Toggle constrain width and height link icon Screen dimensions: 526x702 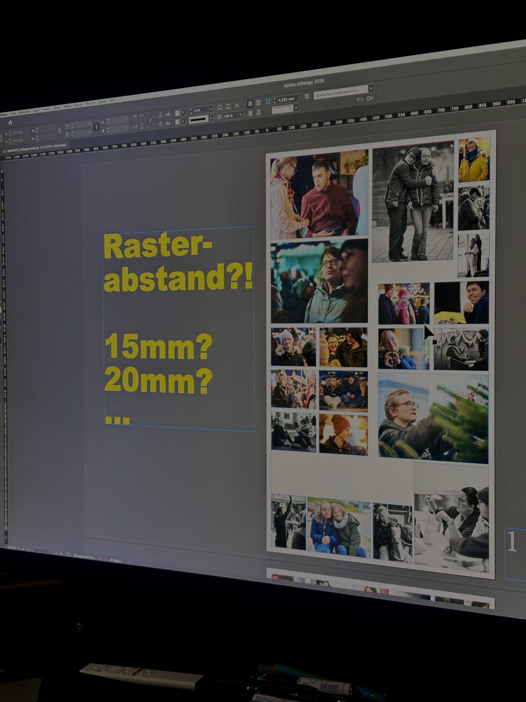tap(60, 131)
